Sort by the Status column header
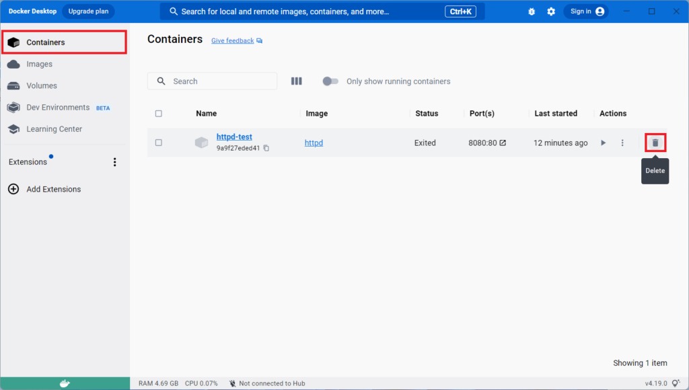689x390 pixels. pyautogui.click(x=427, y=114)
